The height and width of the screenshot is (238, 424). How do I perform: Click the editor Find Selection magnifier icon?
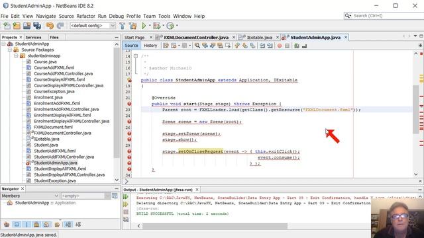197,46
